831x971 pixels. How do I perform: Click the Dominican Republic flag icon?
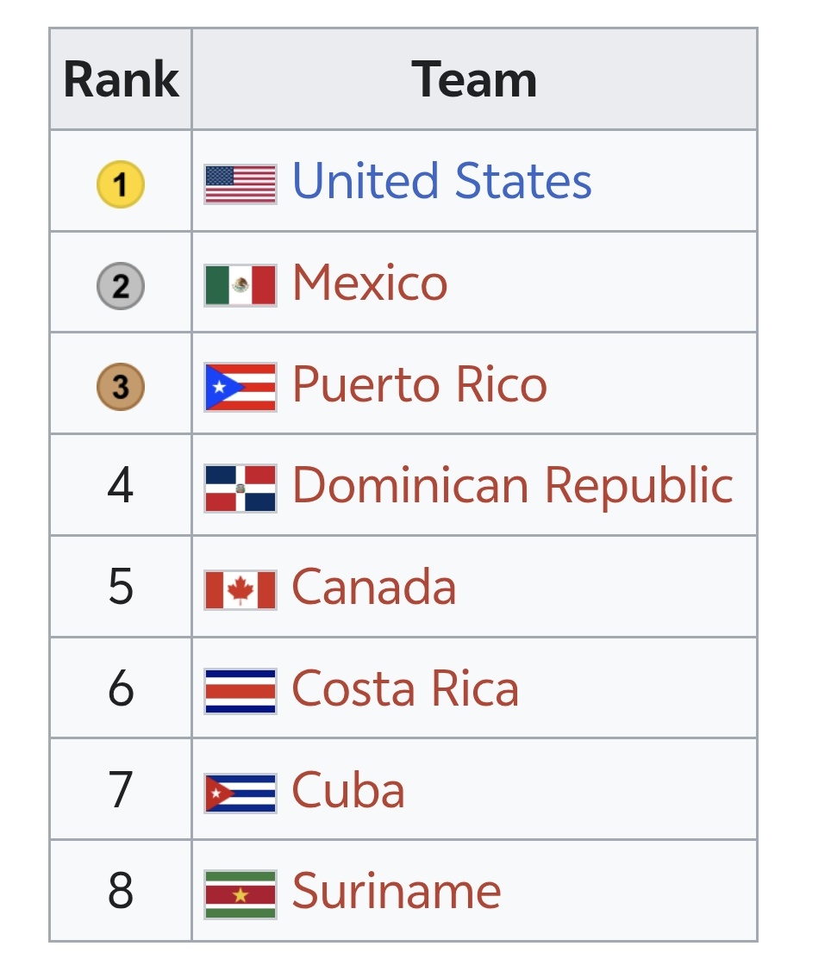241,489
